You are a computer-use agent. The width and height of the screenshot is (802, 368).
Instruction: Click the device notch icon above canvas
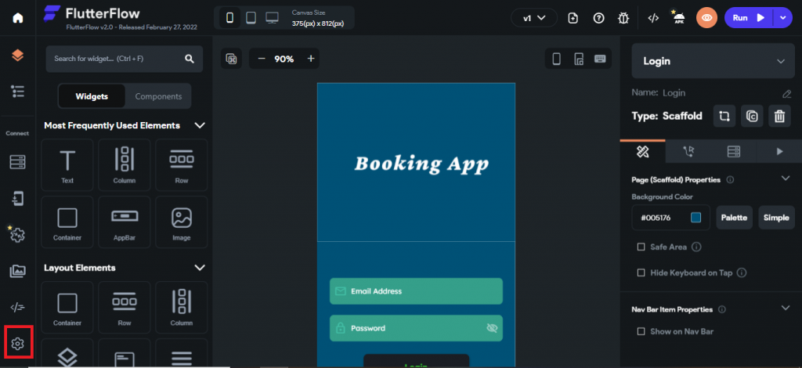pyautogui.click(x=579, y=59)
